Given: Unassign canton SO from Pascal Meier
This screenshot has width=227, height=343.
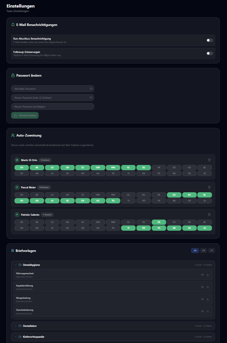Looking at the screenshot, I should click(174, 195).
